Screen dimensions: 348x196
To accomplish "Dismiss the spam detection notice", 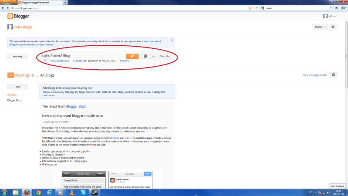I will [172, 41].
